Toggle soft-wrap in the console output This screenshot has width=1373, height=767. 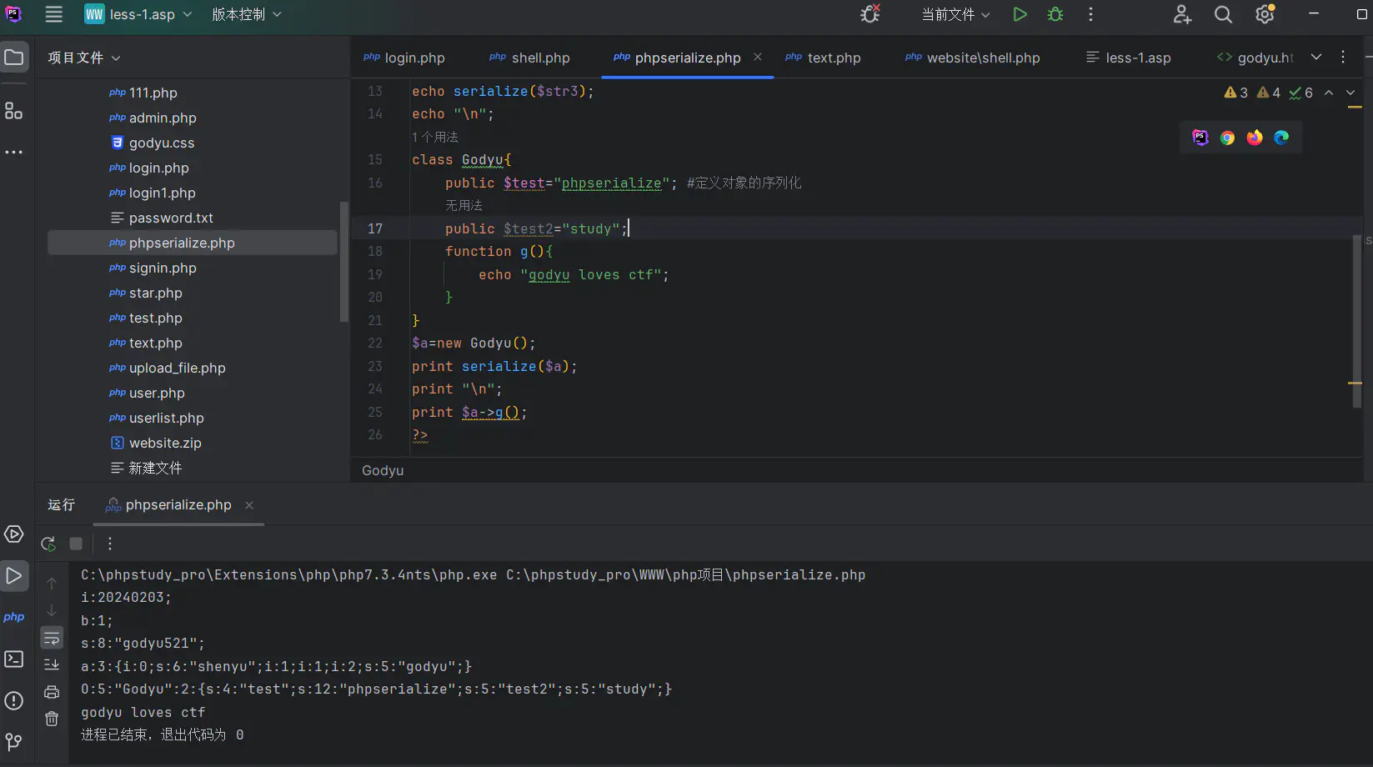coord(52,639)
